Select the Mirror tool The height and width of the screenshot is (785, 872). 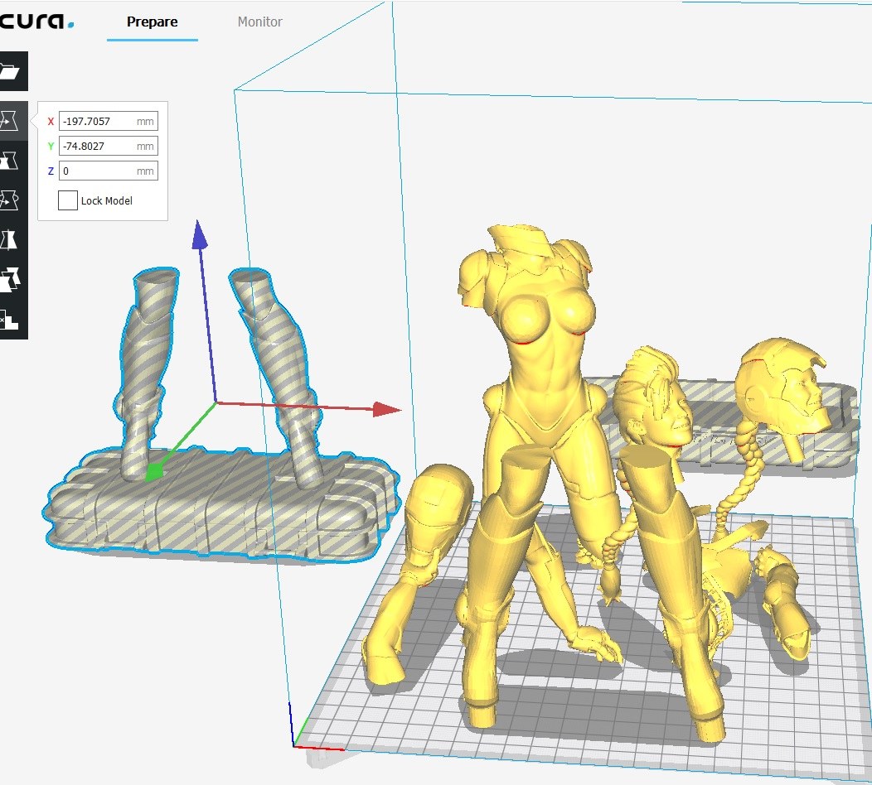click(11, 240)
